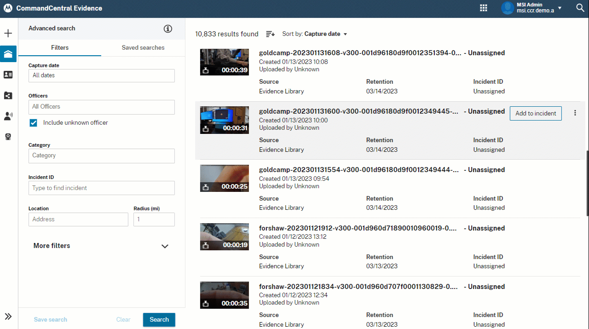
Task: Expand sidebar with double chevron icon
Action: (8, 317)
